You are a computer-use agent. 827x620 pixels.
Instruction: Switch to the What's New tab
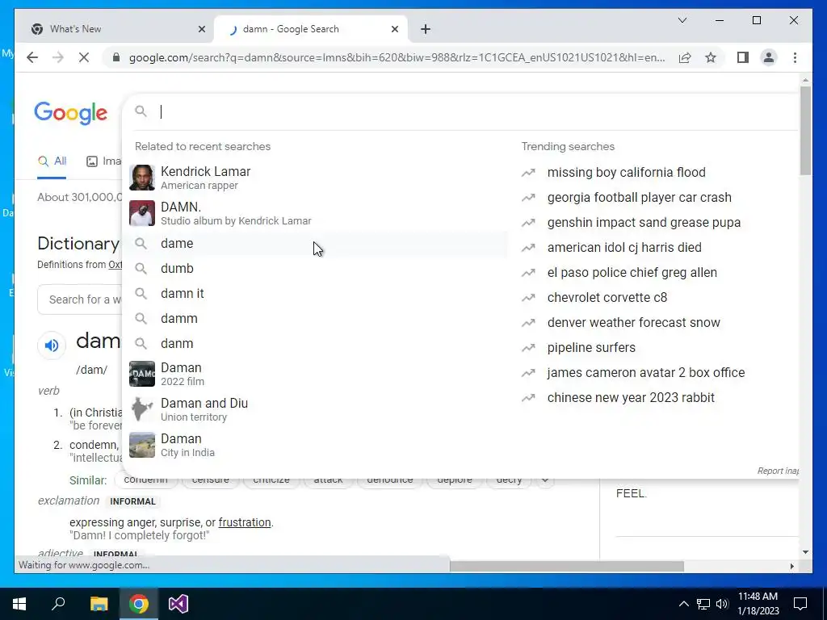(x=115, y=30)
